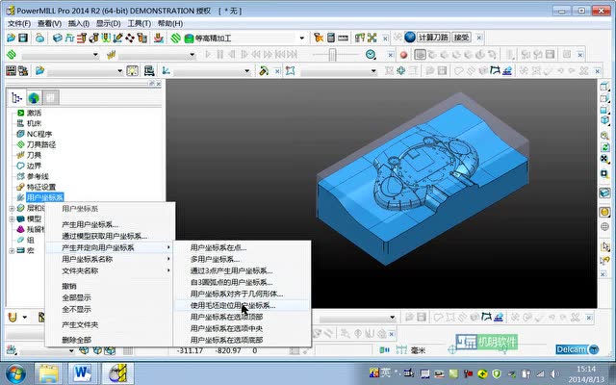
Task: Click the simulation clock icon
Action: [x=371, y=54]
